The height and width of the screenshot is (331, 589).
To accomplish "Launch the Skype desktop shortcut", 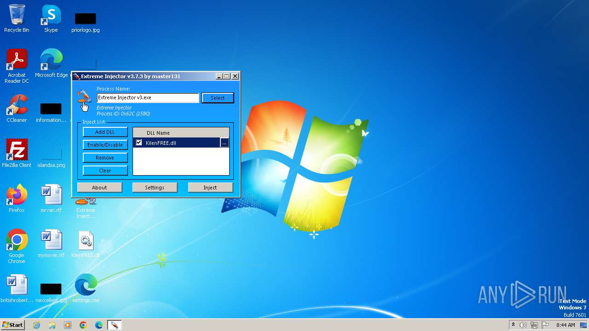I will [x=51, y=18].
